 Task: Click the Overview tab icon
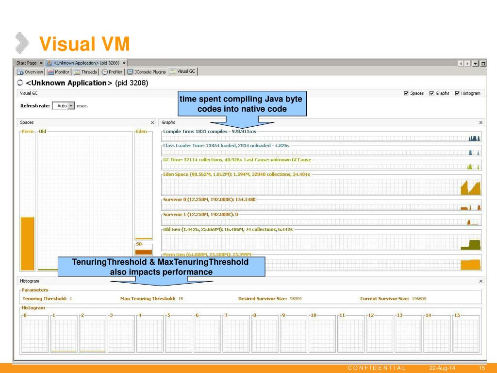pyautogui.click(x=20, y=72)
